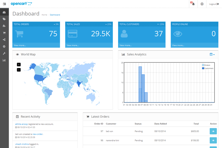
Task: Go to Home in the breadcrumb
Action: tap(44, 15)
